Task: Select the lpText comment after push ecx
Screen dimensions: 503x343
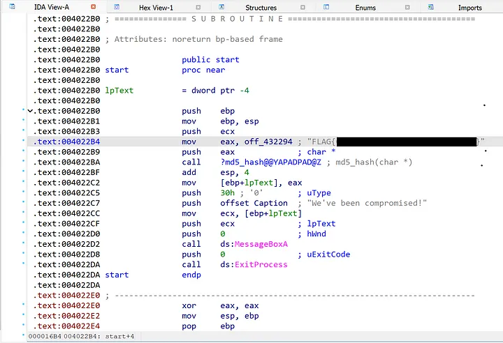Action: click(321, 224)
